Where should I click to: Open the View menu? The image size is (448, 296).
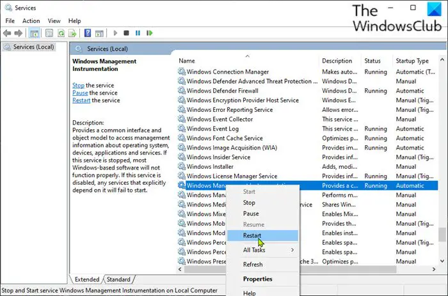(54, 21)
